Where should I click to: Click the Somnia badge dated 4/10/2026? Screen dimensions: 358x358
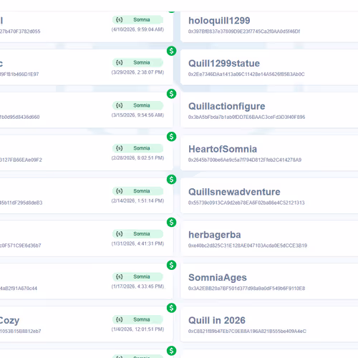pyautogui.click(x=137, y=20)
